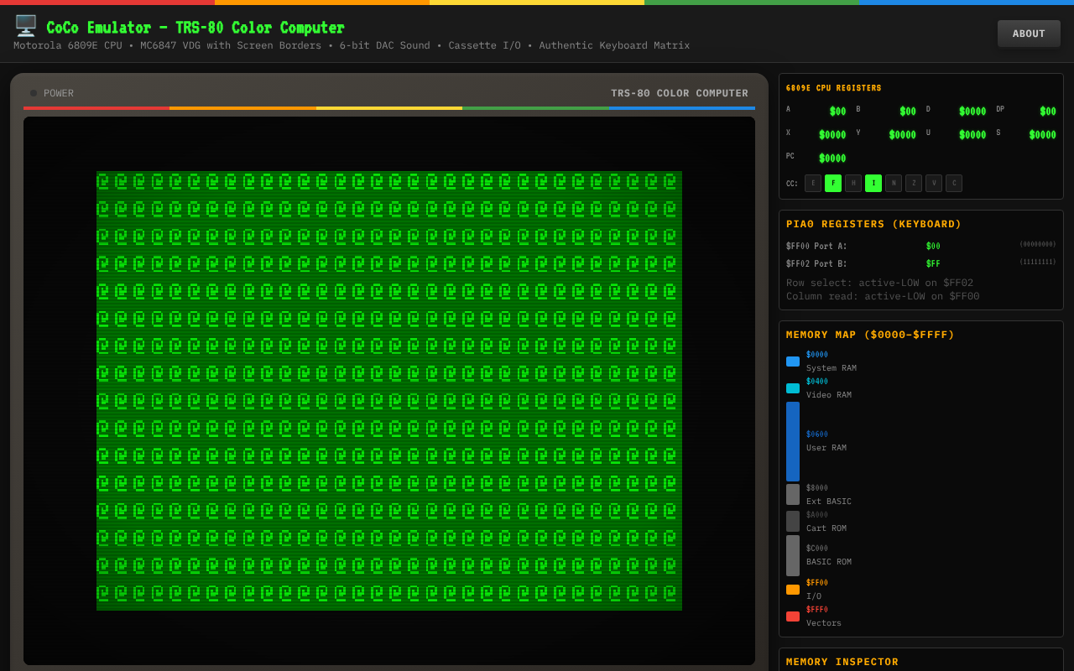Screen dimensions: 1074x671
Task: Click the S register value $0000
Action: [1043, 135]
